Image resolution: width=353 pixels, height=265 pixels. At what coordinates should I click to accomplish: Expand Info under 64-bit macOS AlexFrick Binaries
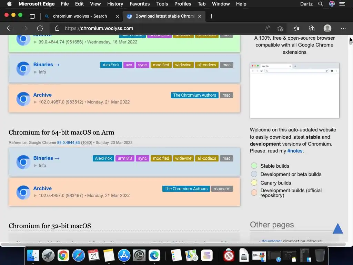pos(40,72)
